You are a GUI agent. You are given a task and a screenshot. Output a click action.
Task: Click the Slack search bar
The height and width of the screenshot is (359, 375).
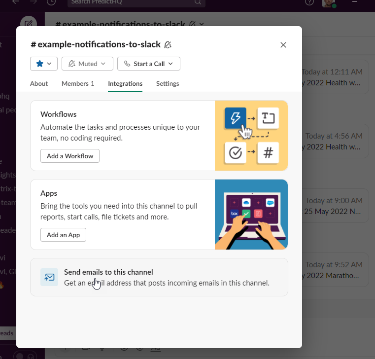136,2
